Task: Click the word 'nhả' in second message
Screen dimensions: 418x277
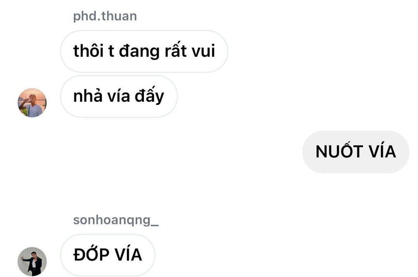Action: pos(88,95)
